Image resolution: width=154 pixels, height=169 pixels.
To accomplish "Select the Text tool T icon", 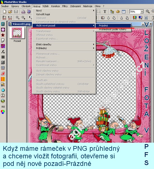I will tap(105, 11).
